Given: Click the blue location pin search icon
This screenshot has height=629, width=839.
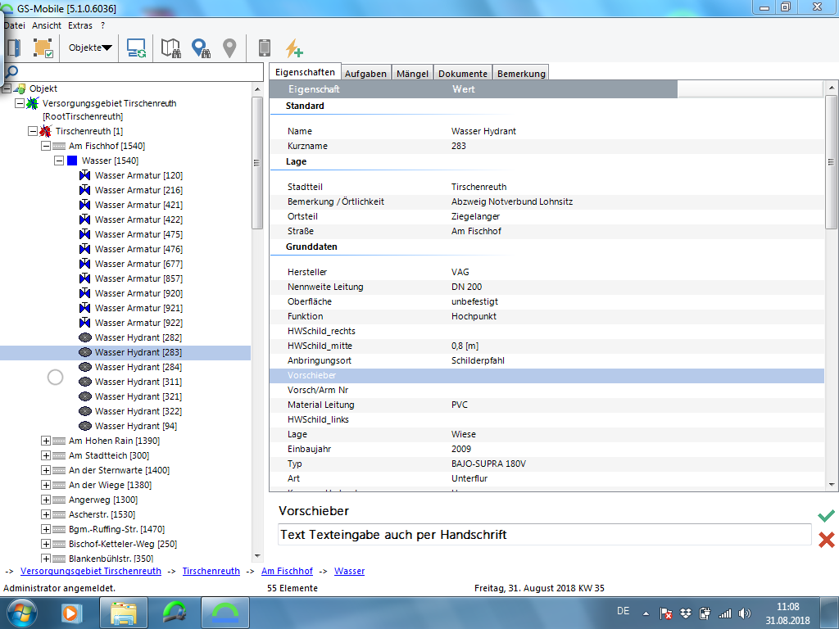Looking at the screenshot, I should click(201, 48).
